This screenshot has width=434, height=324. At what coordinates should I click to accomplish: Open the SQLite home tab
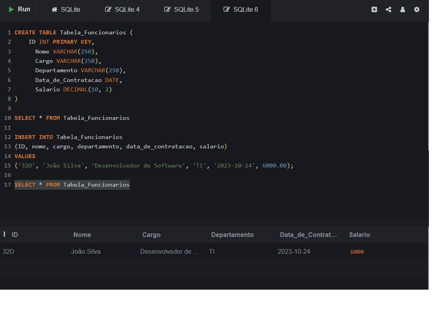click(66, 9)
